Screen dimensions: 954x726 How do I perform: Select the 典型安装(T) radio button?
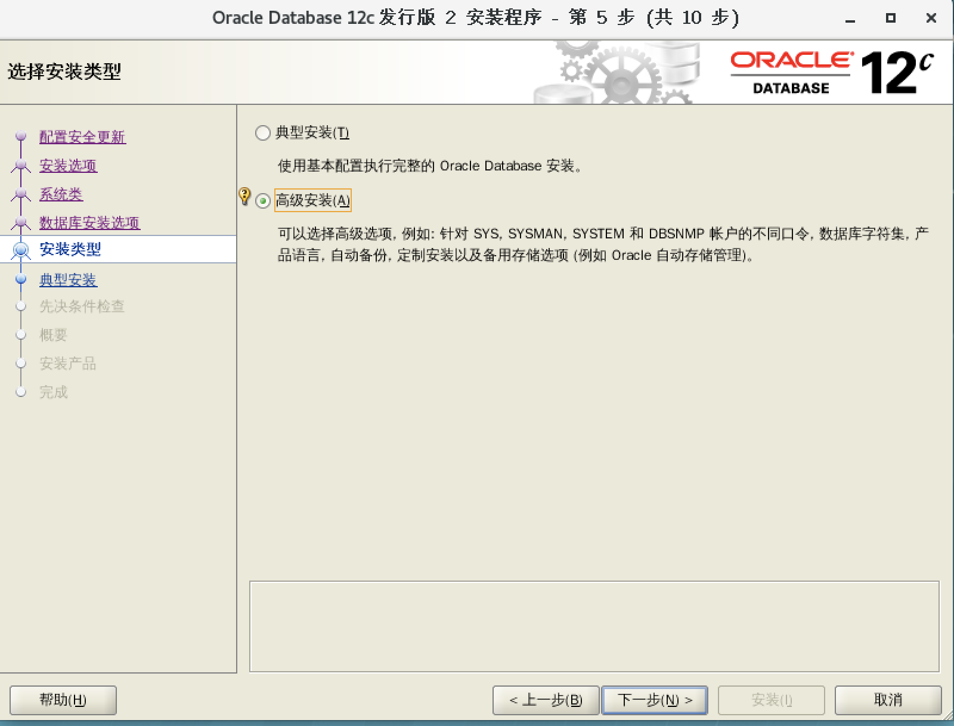[x=262, y=133]
